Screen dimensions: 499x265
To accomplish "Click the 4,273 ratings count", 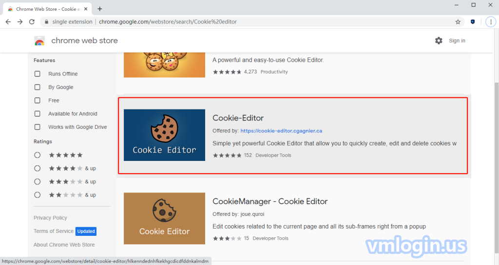I will 250,72.
